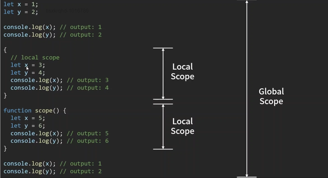Click the closing brace after output: 4
This screenshot has height=178, width=328.
(x=5, y=96)
